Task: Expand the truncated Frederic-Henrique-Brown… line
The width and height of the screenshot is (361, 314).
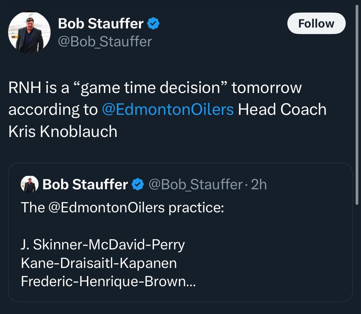Action: click(x=108, y=281)
